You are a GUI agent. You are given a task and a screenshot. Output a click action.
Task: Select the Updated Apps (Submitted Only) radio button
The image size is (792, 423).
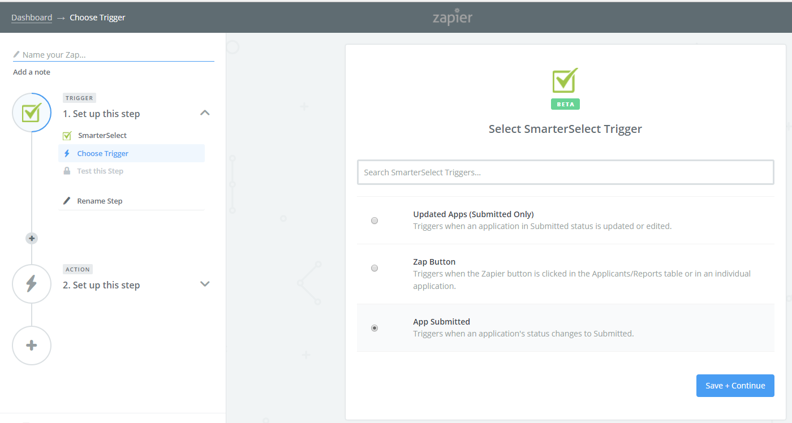(374, 221)
